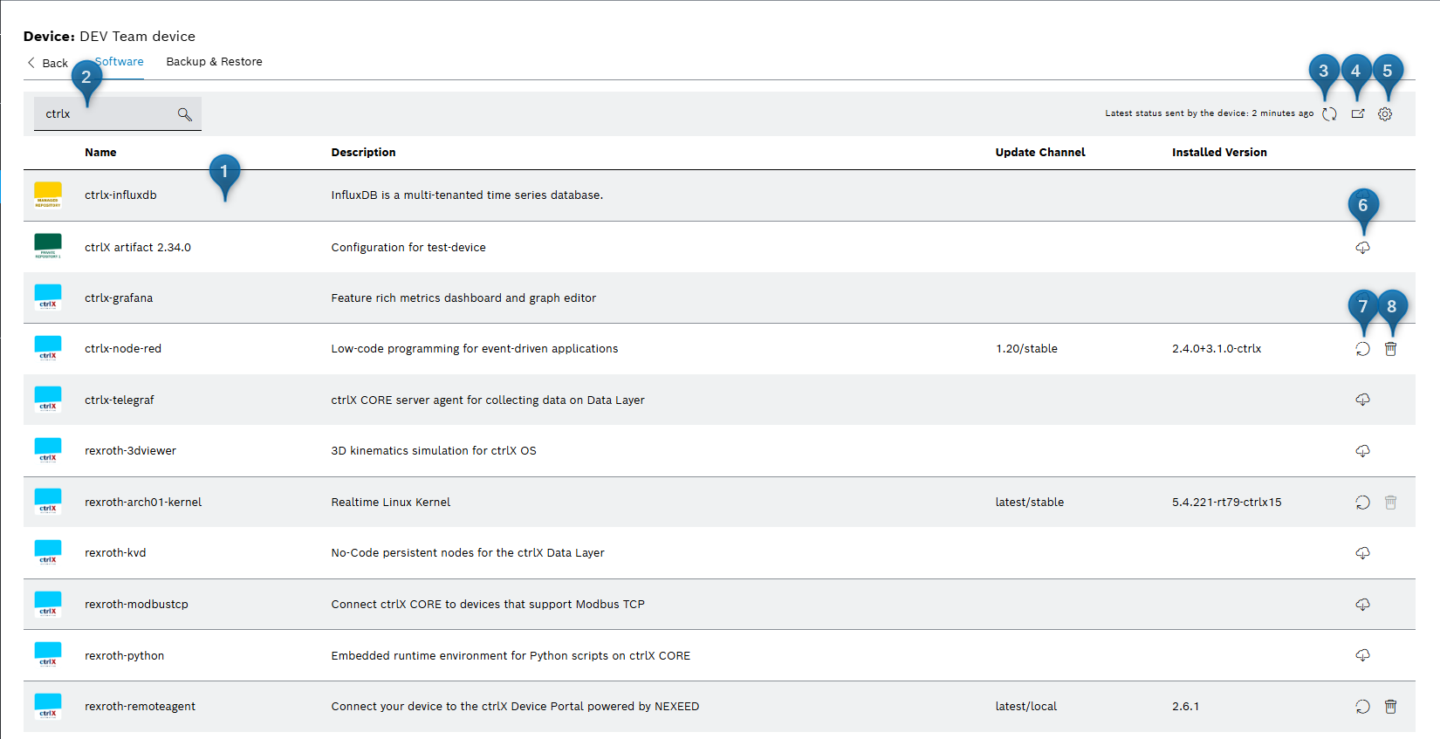Select the ctrlx-telegraf app name
1440x739 pixels.
tap(120, 400)
